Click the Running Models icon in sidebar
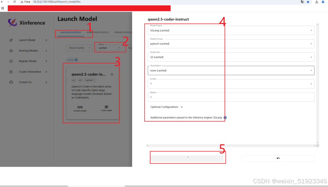Image resolution: width=328 pixels, height=187 pixels. (x=11, y=51)
